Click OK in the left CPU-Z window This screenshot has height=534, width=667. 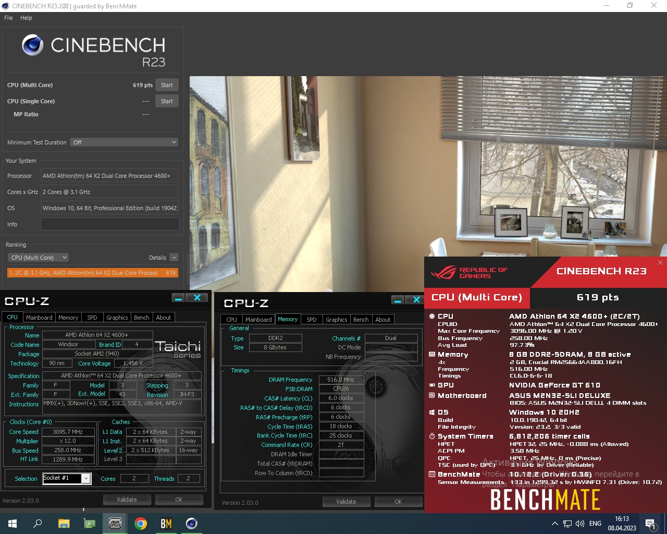[179, 500]
